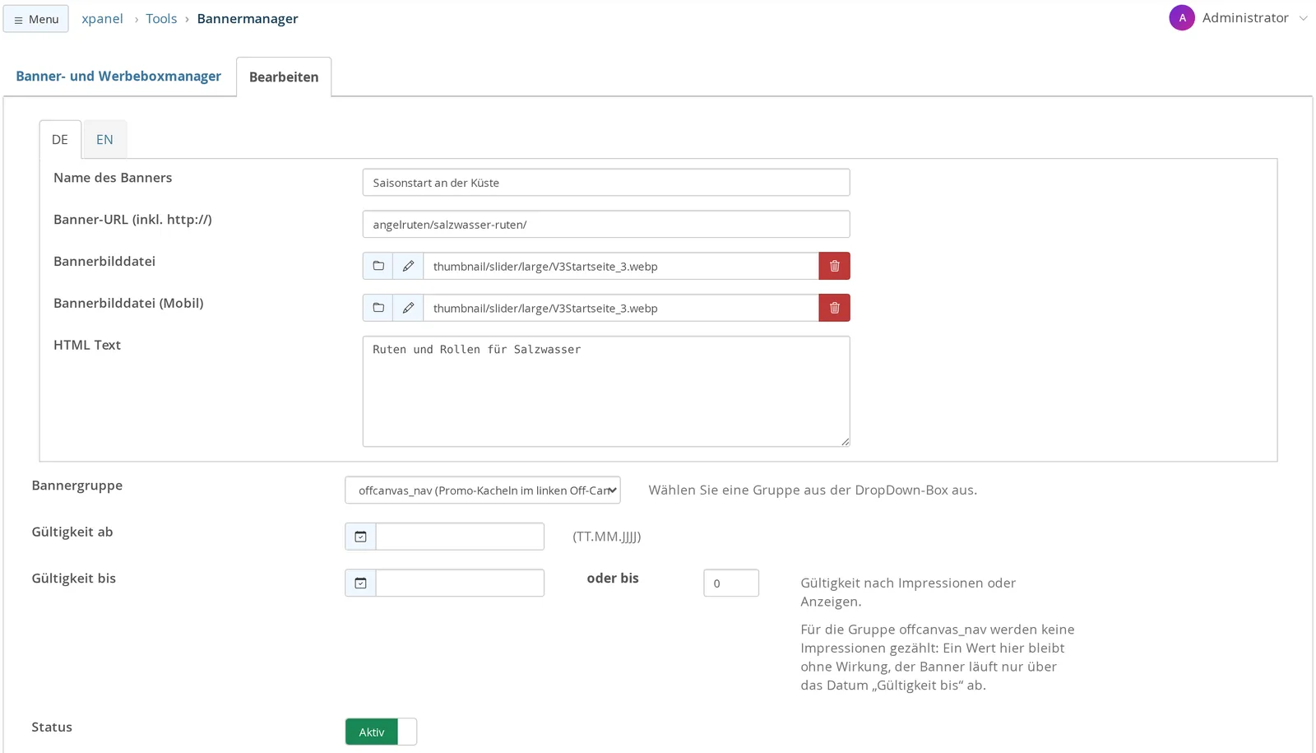
Task: Click pencil edit icon for Bannerbilddatei (Mobil)
Action: click(408, 308)
